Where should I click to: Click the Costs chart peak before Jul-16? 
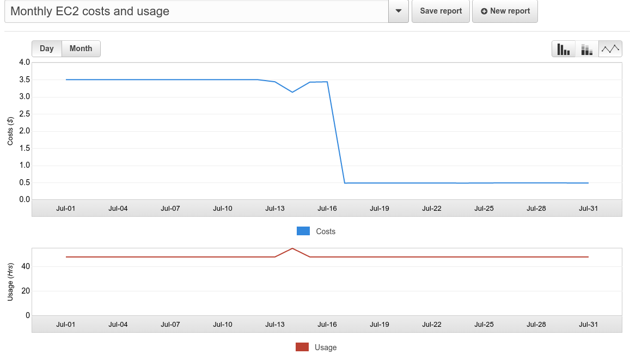[318, 82]
